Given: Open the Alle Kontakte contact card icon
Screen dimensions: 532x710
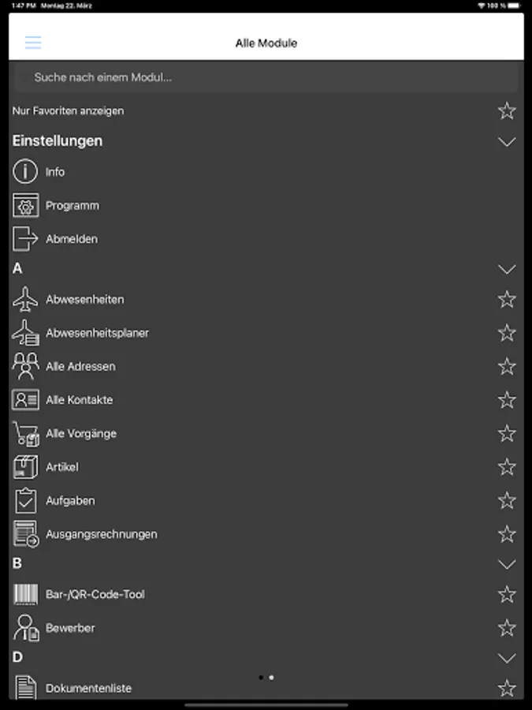Looking at the screenshot, I should tap(25, 400).
